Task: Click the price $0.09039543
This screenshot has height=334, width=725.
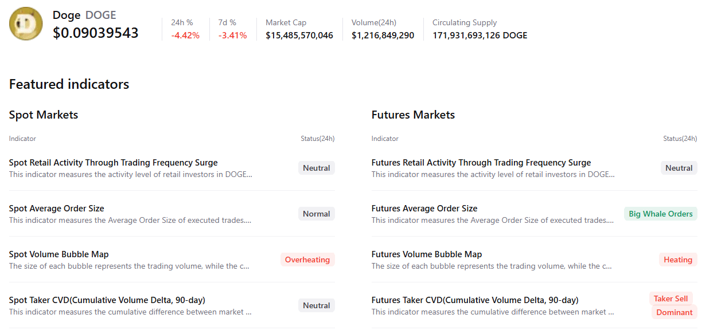Action: [96, 33]
